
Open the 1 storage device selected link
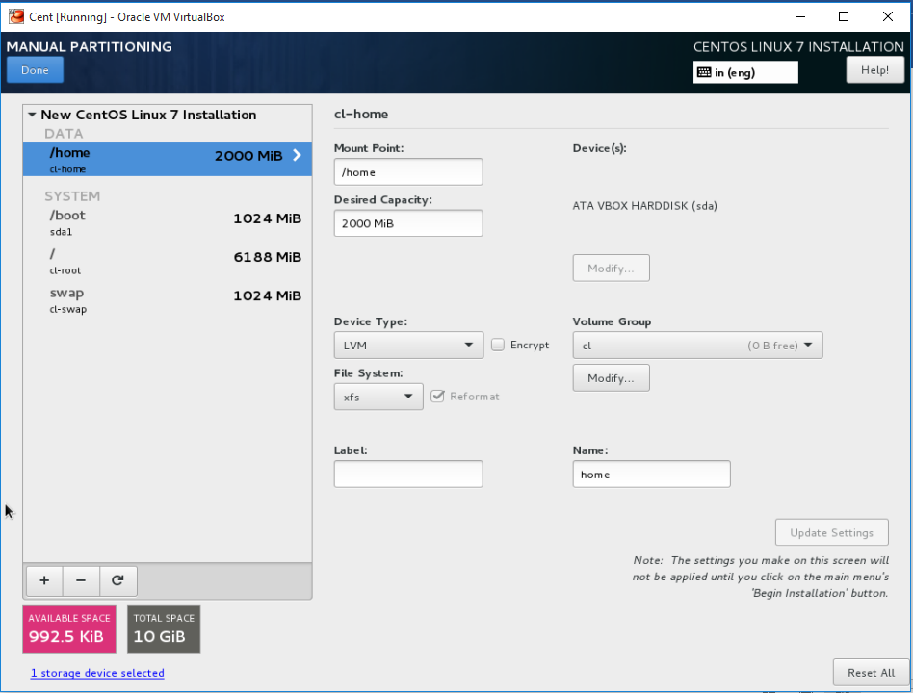pyautogui.click(x=97, y=673)
